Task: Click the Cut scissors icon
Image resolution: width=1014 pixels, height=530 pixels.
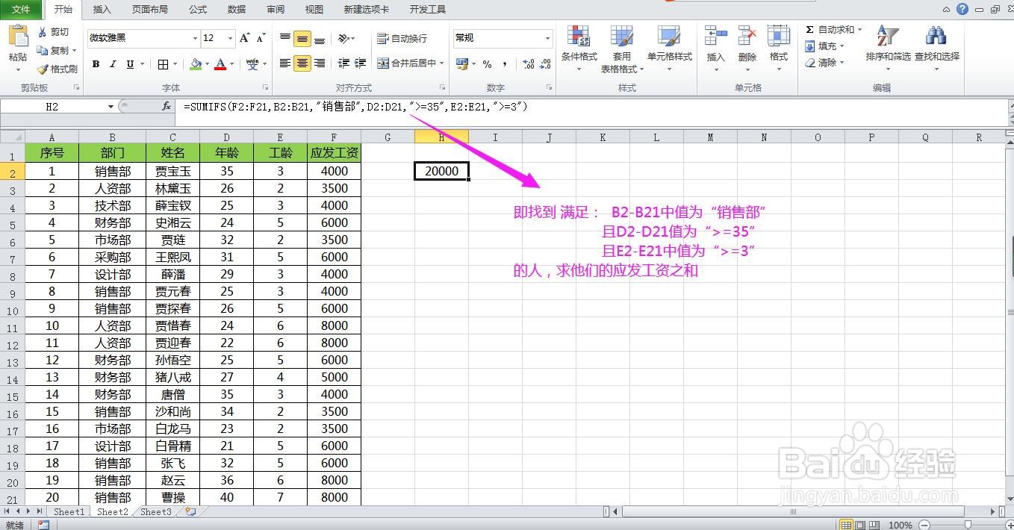Action: [43, 32]
